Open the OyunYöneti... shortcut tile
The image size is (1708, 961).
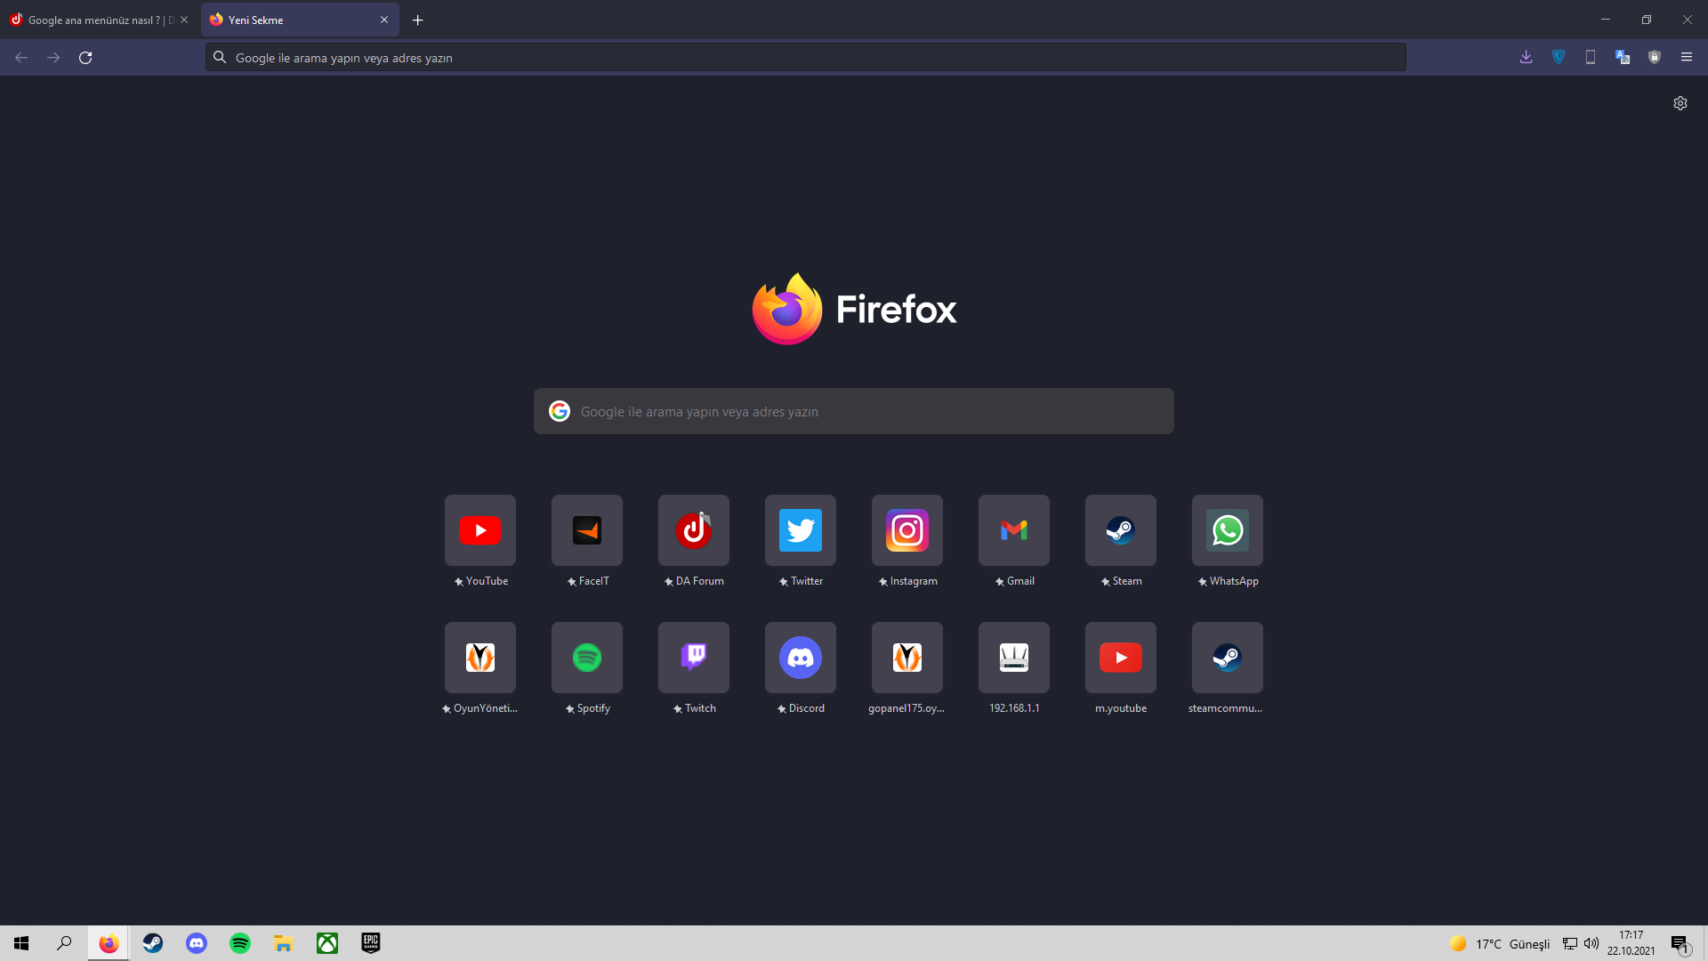[480, 658]
